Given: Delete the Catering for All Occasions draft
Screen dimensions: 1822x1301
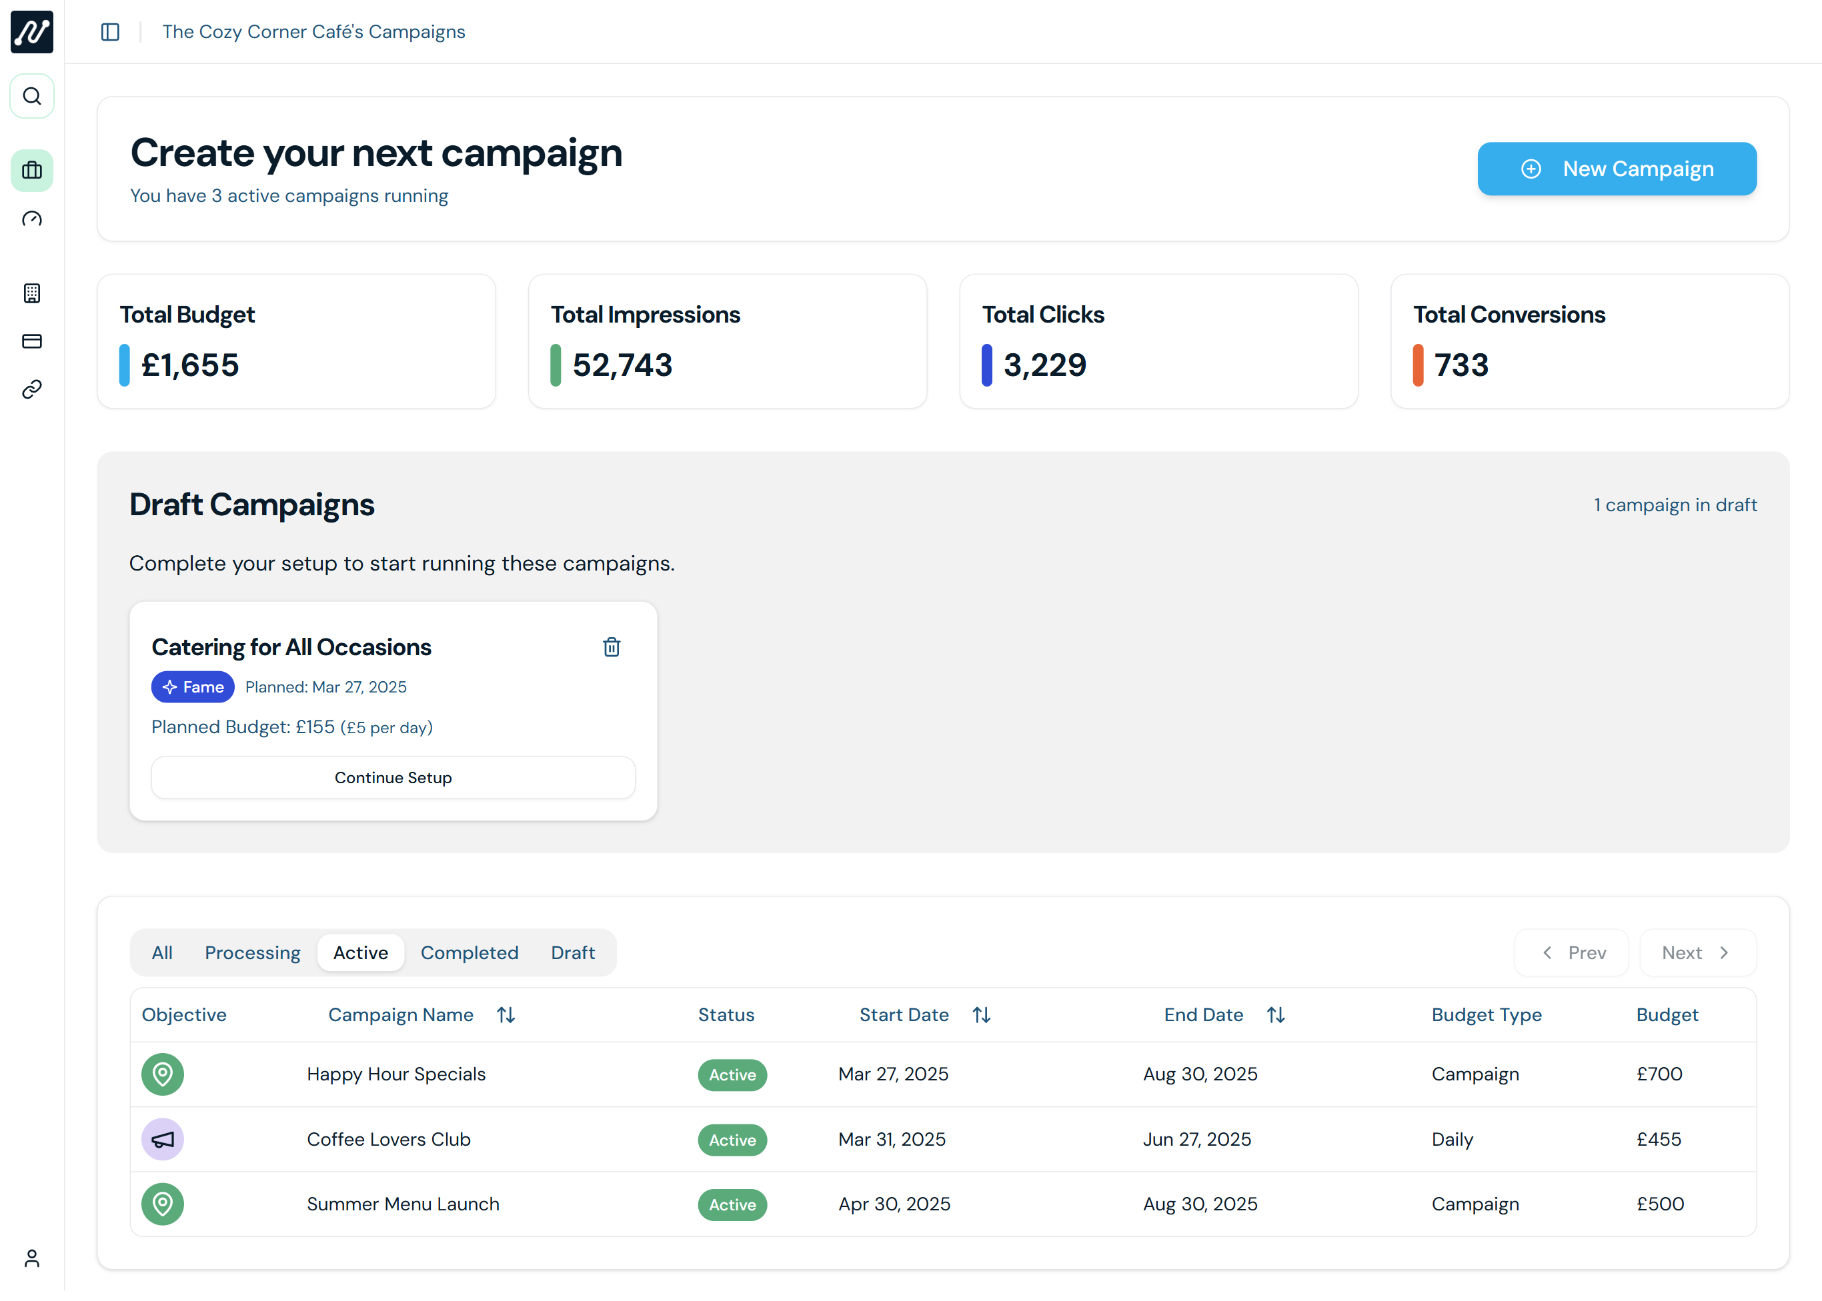Looking at the screenshot, I should pos(612,647).
